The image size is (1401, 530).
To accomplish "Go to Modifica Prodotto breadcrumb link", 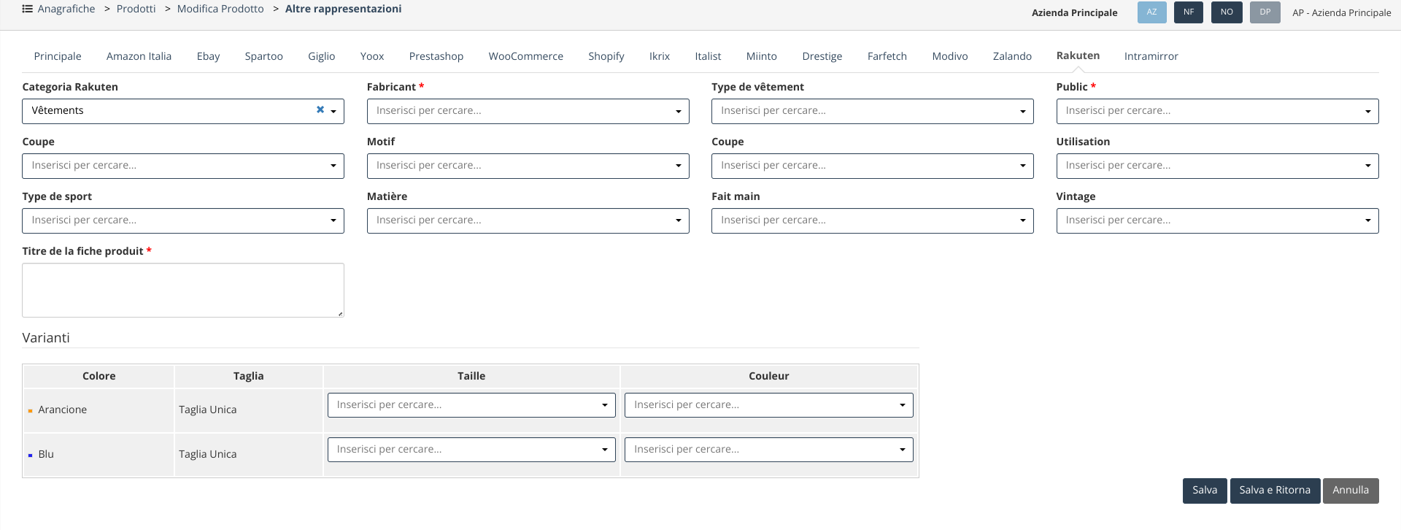I will (x=220, y=9).
